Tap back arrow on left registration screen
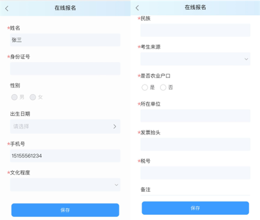260x220 pixels. (7, 8)
